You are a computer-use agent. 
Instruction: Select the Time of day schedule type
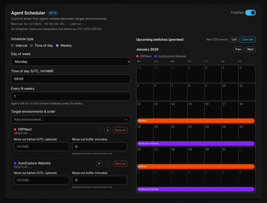click(x=32, y=45)
